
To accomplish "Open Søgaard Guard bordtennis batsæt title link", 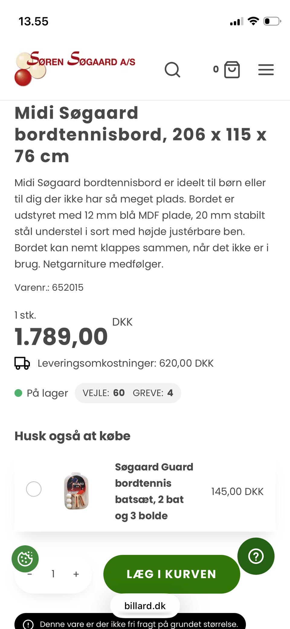I will pyautogui.click(x=154, y=491).
